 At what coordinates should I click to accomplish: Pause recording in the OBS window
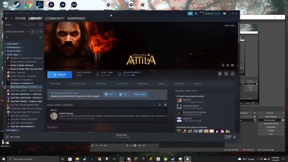[x=283, y=120]
